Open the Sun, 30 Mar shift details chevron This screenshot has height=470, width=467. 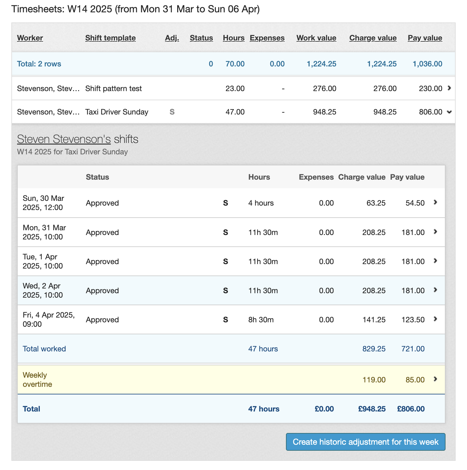tap(435, 202)
